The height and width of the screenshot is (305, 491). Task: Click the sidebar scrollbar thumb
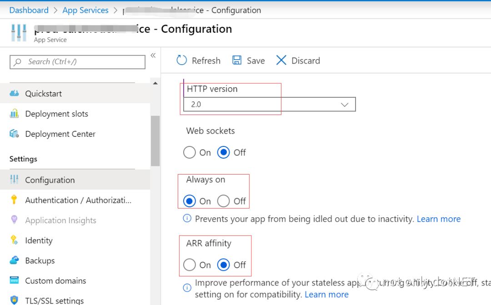click(x=155, y=141)
